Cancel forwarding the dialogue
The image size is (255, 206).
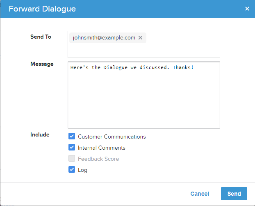tap(200, 194)
